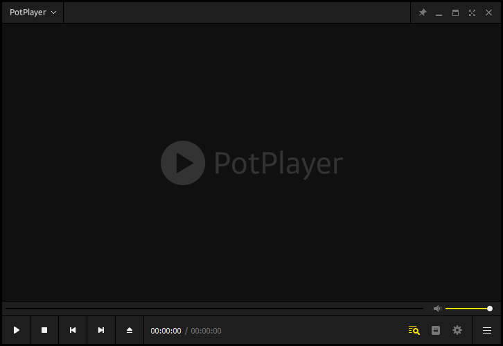Click the total duration time display
Screen dimensions: 503x346
coord(206,331)
